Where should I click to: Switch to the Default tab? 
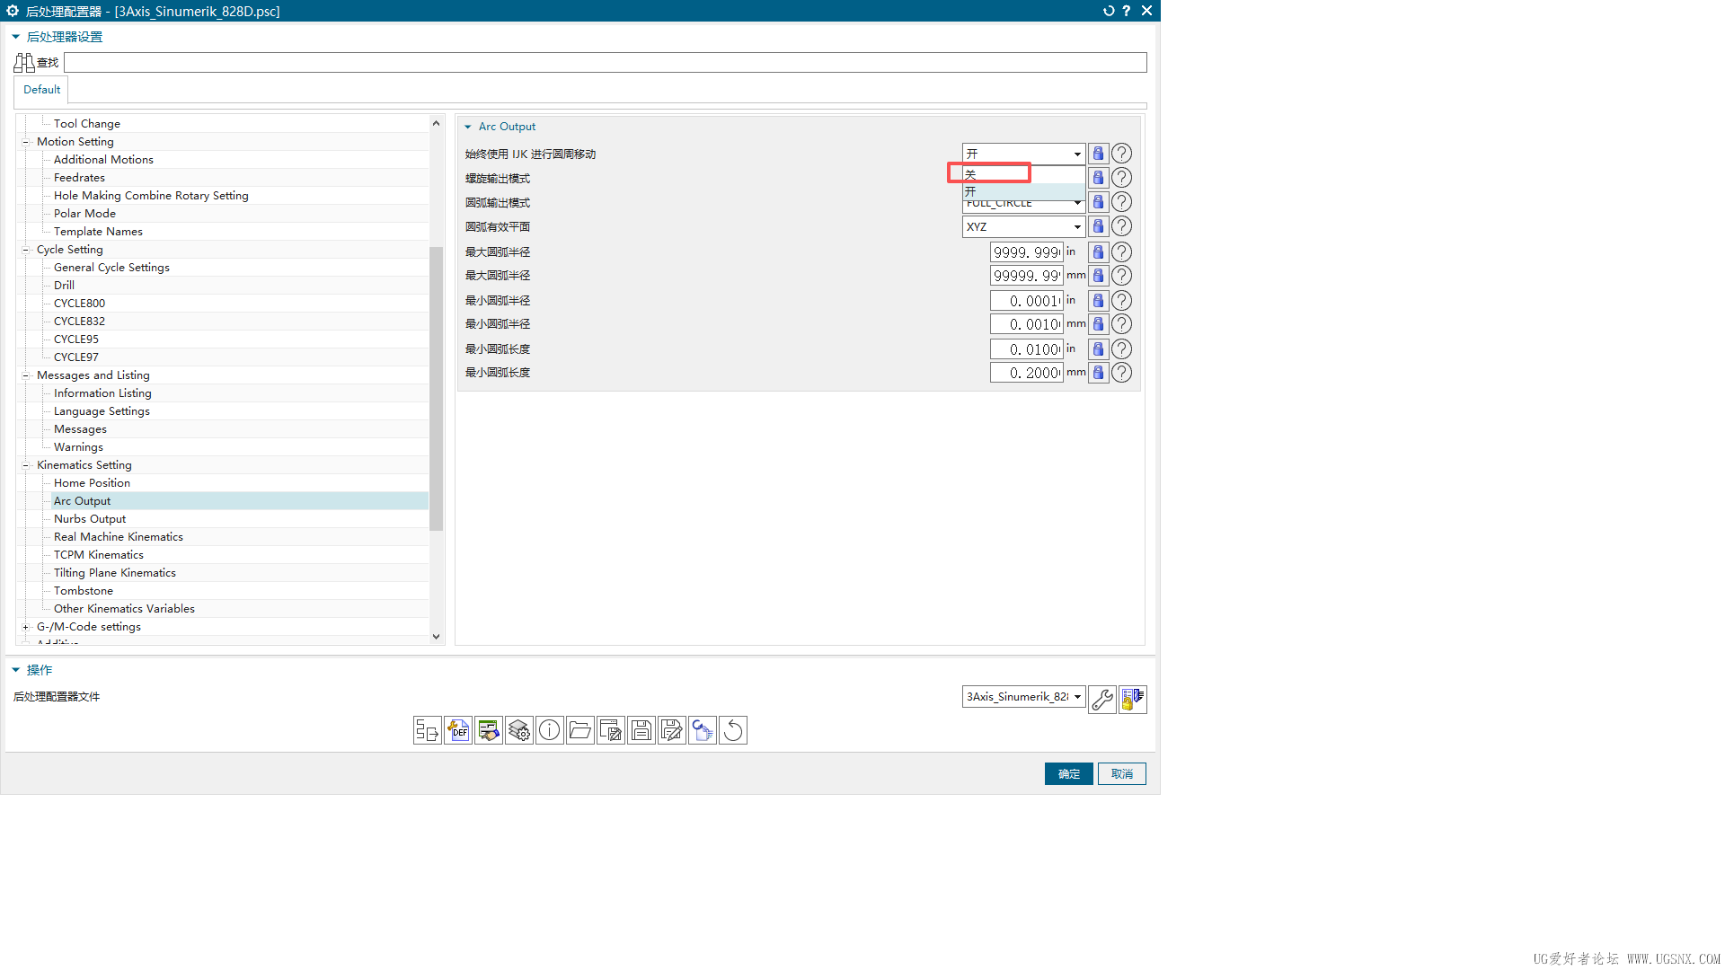click(41, 90)
